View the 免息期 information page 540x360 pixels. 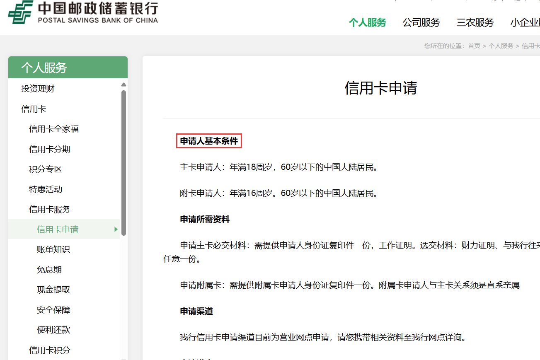point(48,269)
